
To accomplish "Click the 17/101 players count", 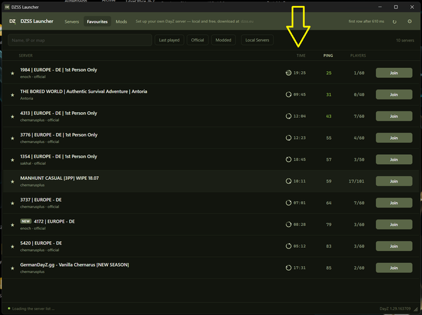I will coord(356,181).
